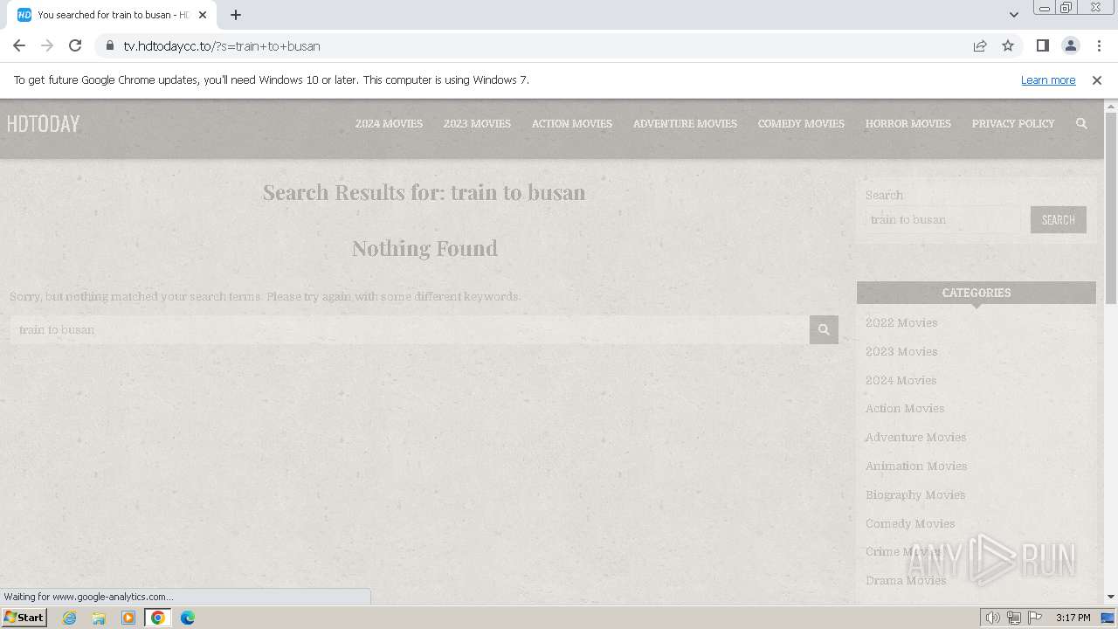Open the taskbar clock showing 3:17 PM
Screen dimensions: 1118x629
1073,618
